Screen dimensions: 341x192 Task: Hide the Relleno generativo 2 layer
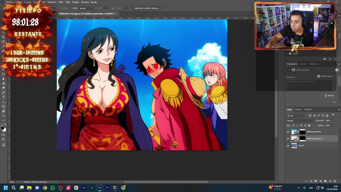288,139
